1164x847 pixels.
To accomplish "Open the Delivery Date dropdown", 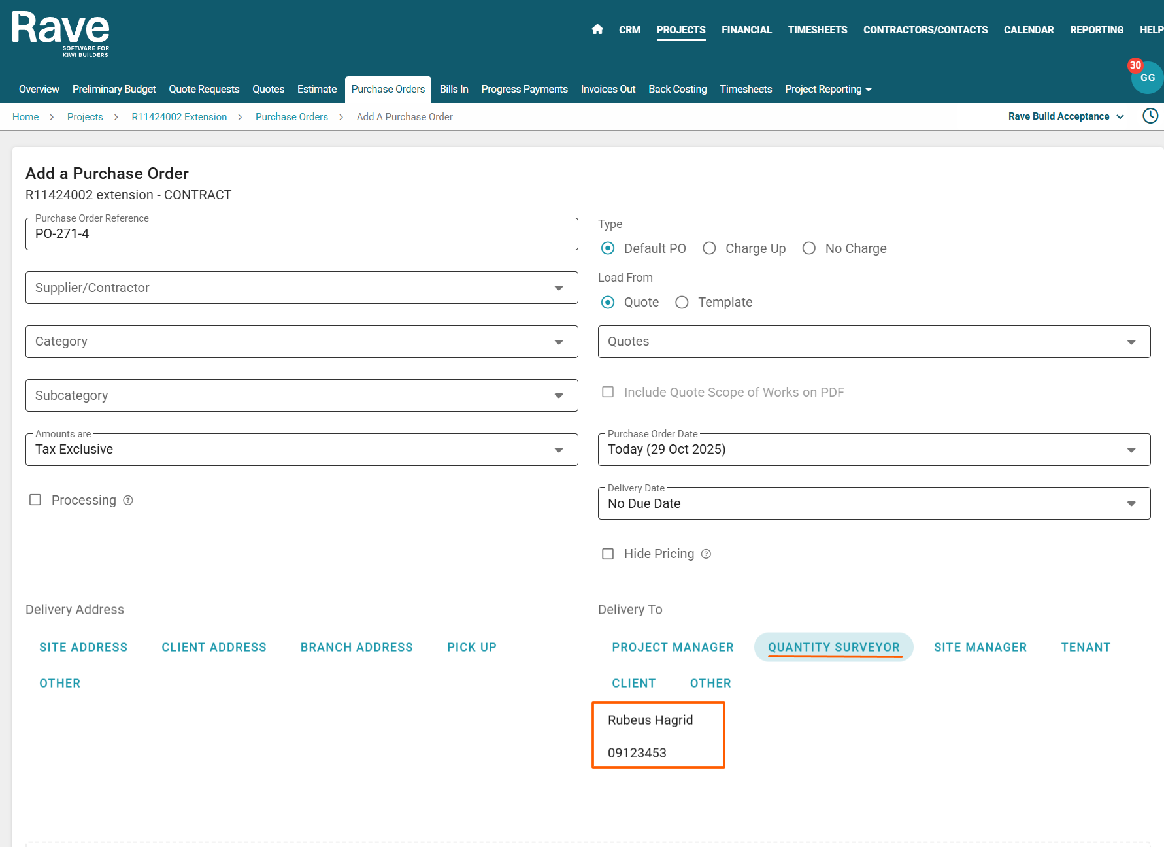I will click(874, 503).
